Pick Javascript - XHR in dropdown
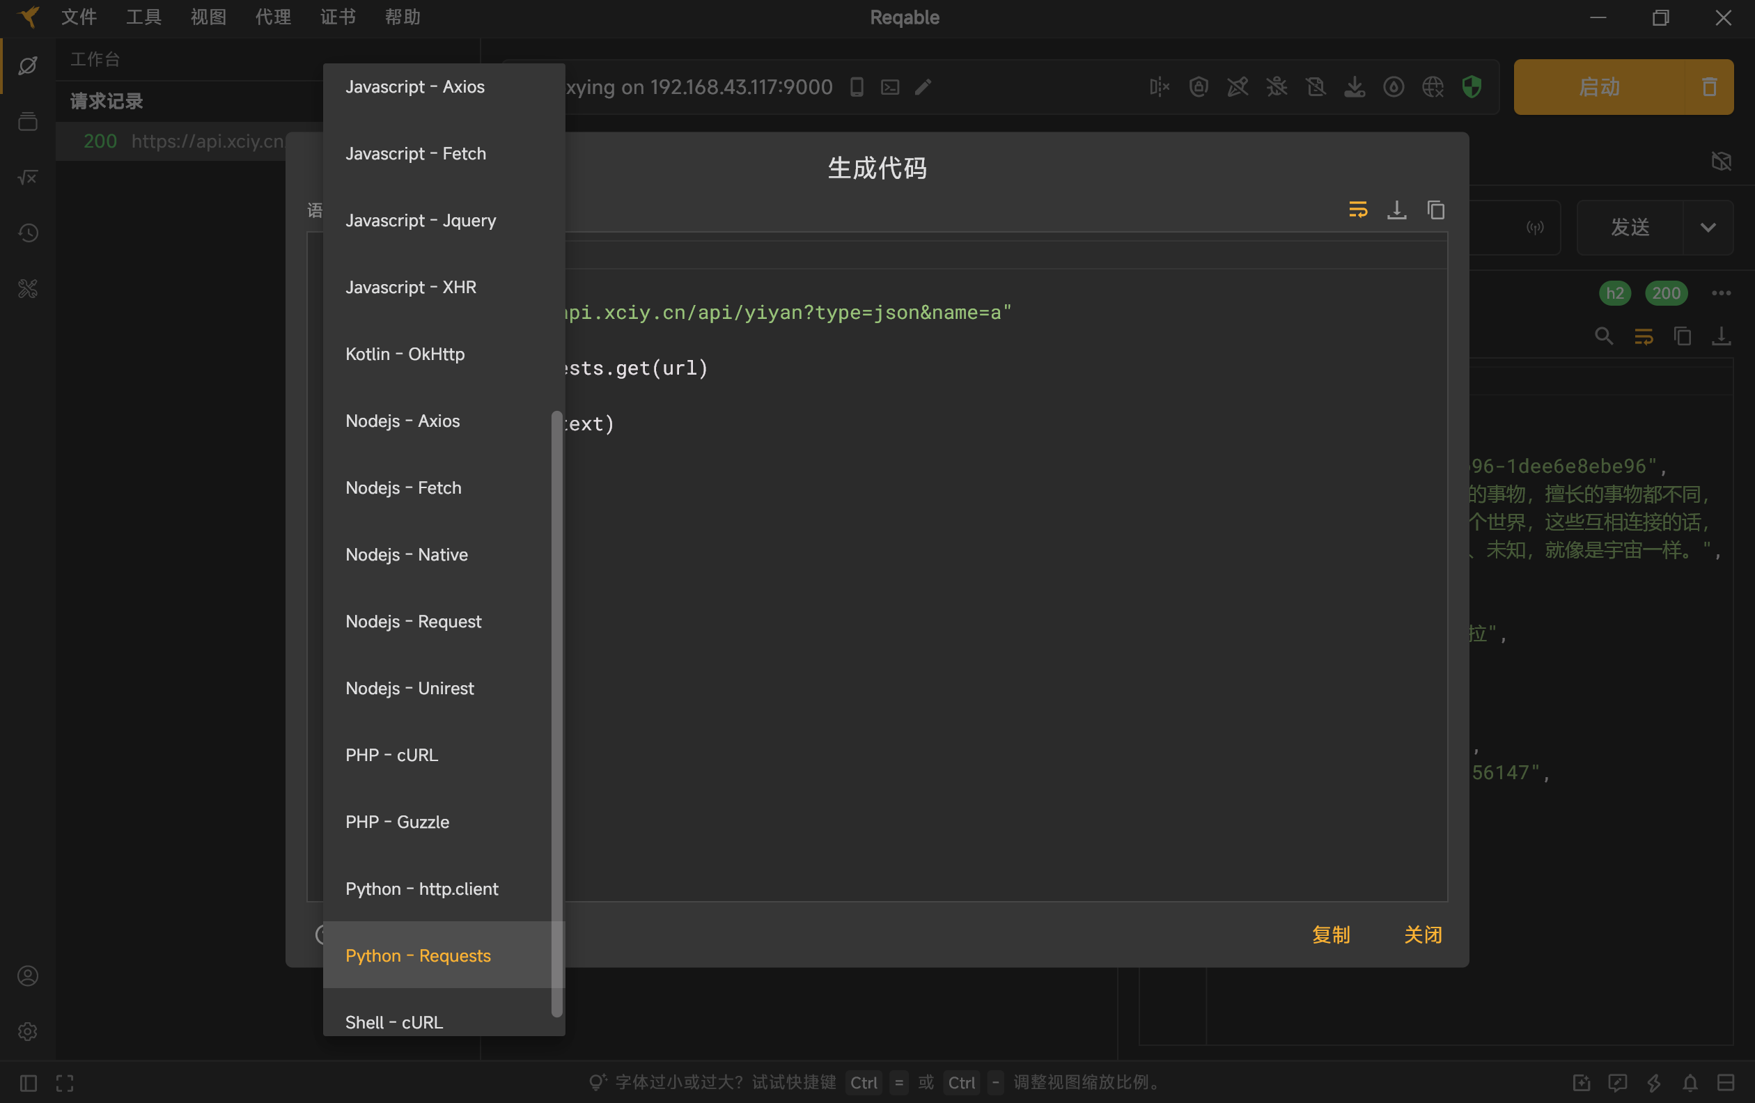Image resolution: width=1755 pixels, height=1103 pixels. pyautogui.click(x=443, y=288)
